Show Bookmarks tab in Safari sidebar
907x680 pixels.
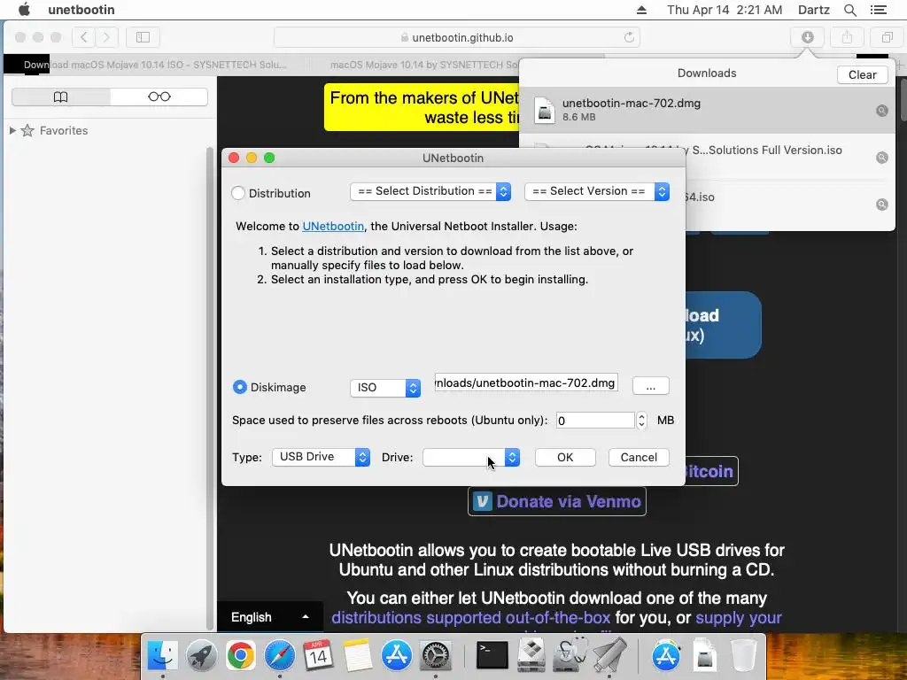click(61, 97)
